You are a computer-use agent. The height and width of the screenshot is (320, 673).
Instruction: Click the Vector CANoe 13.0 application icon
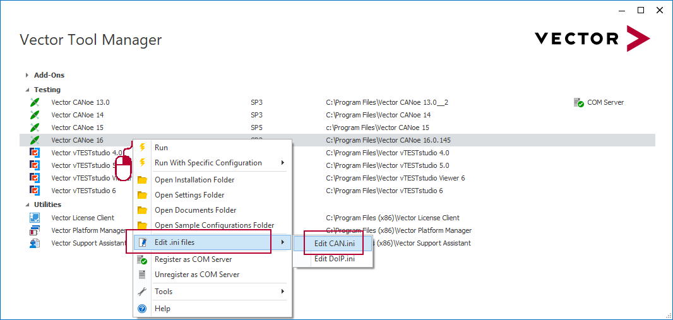35,102
